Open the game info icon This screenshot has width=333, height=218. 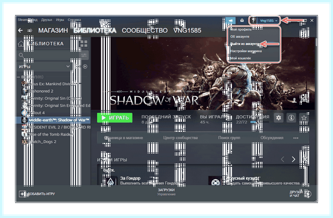tap(291, 118)
